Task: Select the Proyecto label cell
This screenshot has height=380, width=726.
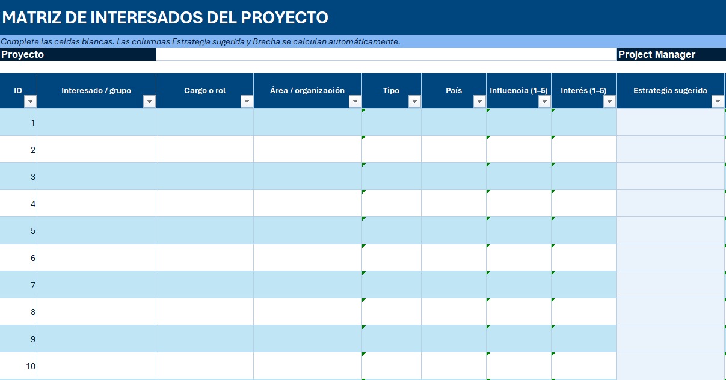Action: point(78,54)
